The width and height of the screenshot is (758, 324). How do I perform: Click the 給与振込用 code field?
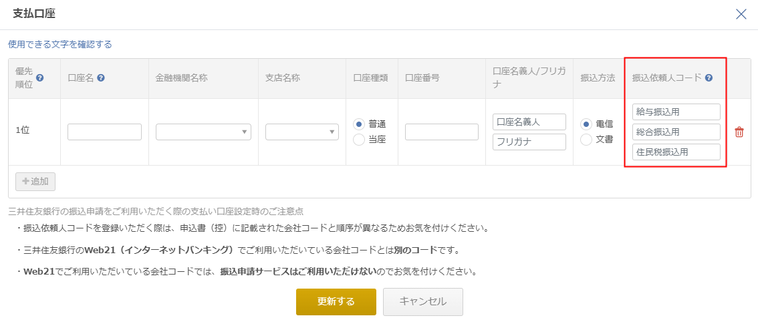(x=676, y=112)
